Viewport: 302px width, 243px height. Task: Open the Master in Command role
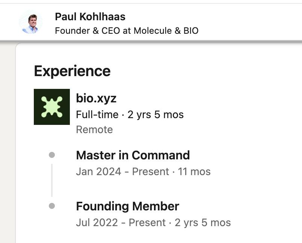[133, 155]
